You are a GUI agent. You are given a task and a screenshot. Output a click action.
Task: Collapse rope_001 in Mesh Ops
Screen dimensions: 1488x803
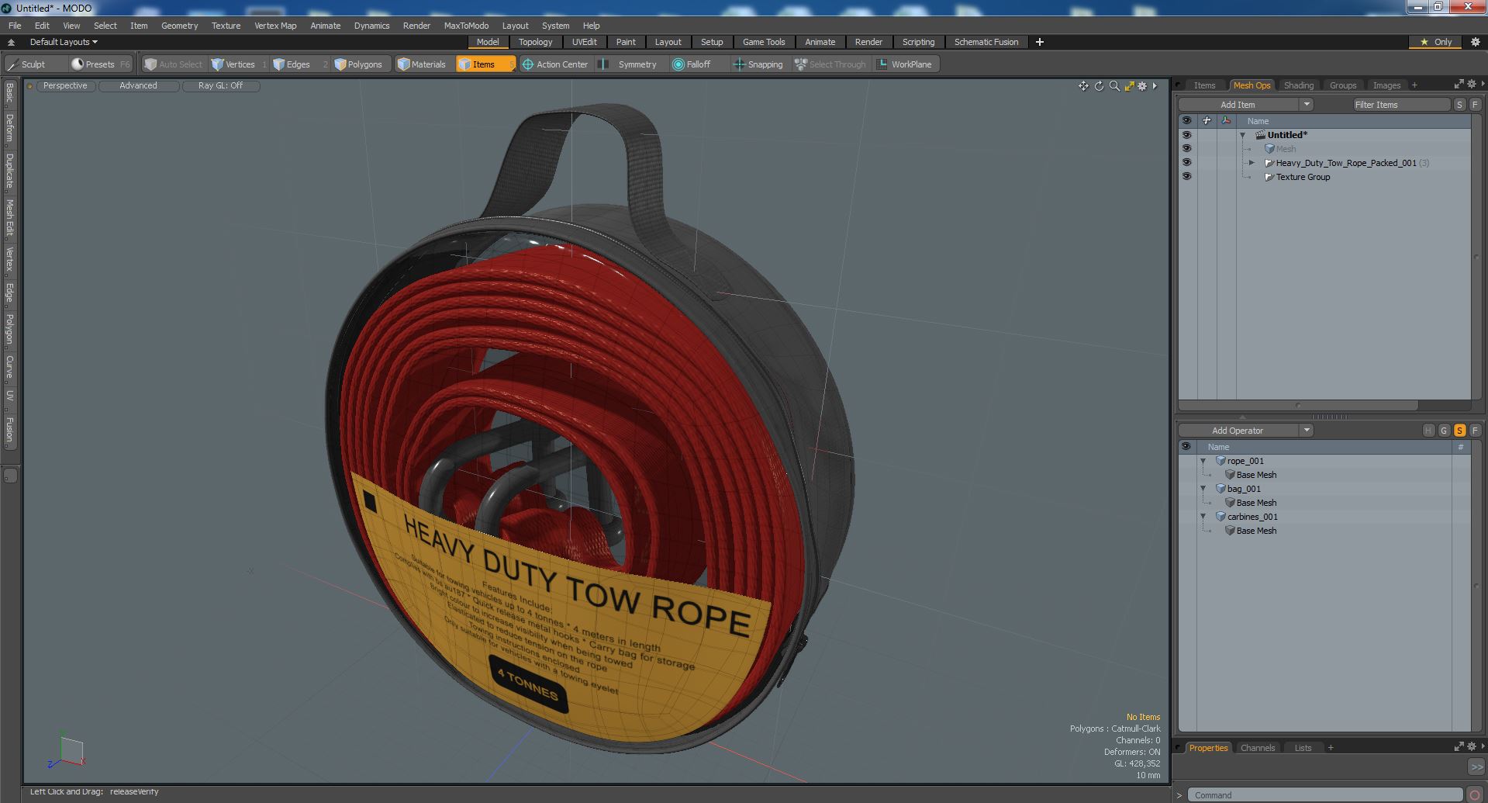click(1203, 461)
